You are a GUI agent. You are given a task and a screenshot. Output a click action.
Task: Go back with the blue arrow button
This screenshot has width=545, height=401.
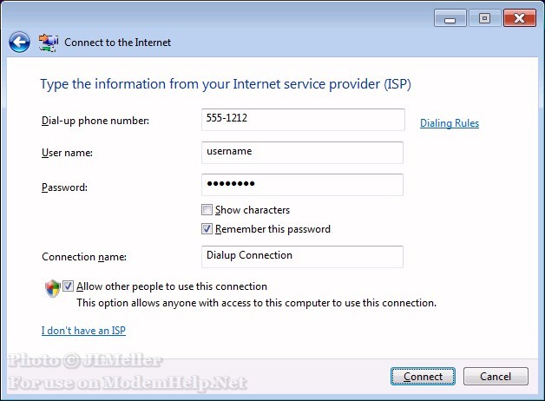(19, 43)
